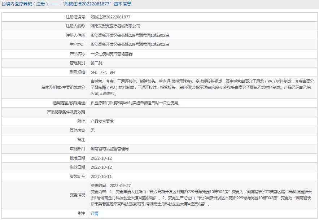Select the 生效日期 label

click(x=77, y=167)
